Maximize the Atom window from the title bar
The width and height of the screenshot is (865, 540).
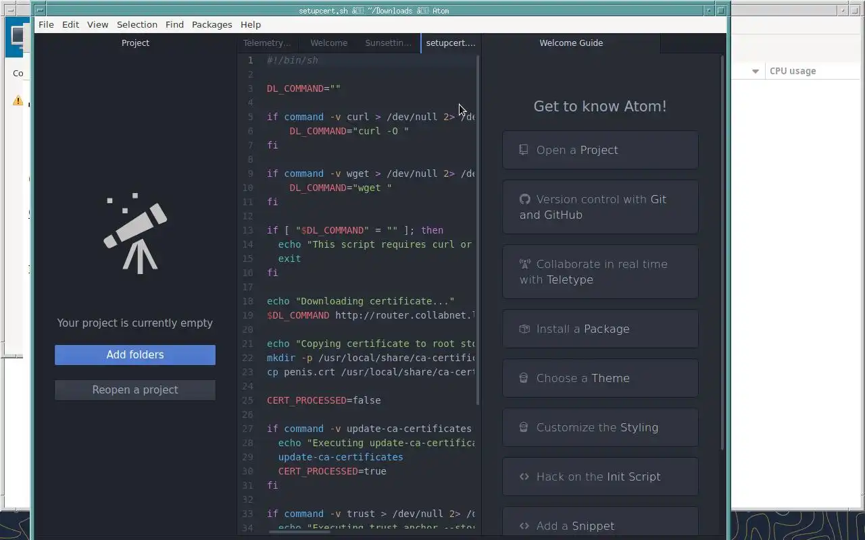pyautogui.click(x=720, y=10)
